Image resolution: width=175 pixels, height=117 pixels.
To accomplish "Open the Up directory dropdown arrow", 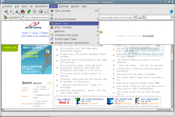I will (19, 13).
